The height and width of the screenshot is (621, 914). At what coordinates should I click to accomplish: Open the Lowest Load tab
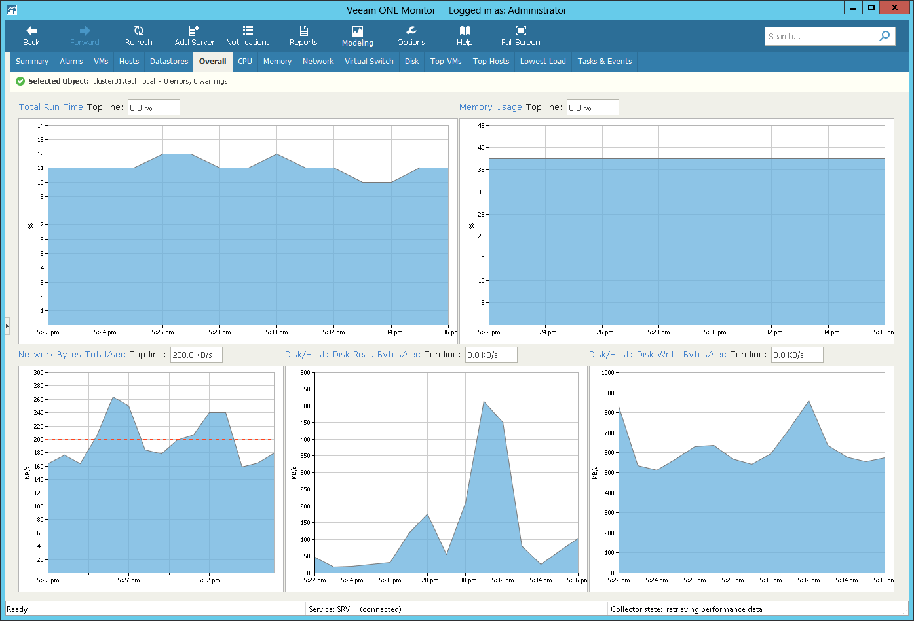tap(543, 62)
